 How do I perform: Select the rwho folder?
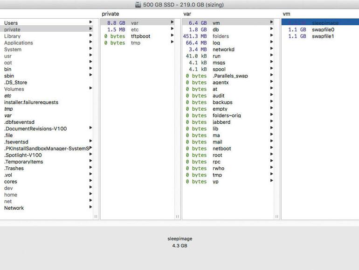pos(228,168)
